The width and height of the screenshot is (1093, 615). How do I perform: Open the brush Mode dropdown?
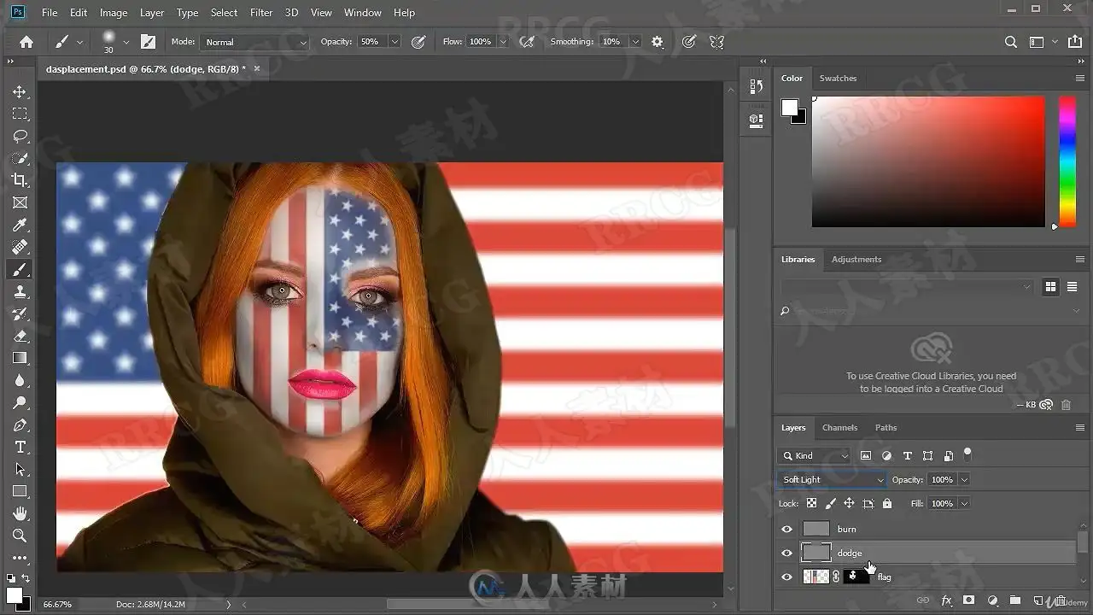coord(254,42)
